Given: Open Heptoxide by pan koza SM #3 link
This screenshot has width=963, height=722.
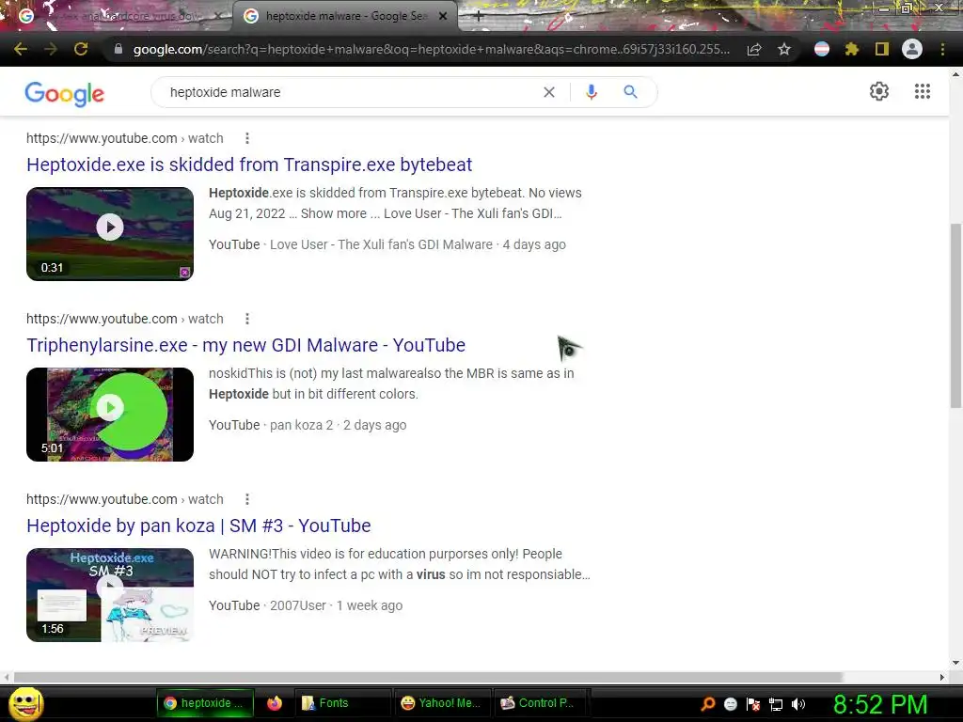Looking at the screenshot, I should tap(198, 526).
